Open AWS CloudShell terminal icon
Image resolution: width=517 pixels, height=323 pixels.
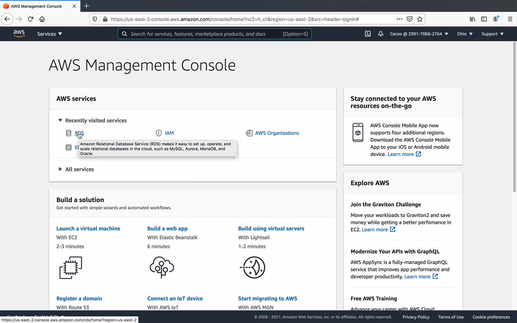point(368,34)
